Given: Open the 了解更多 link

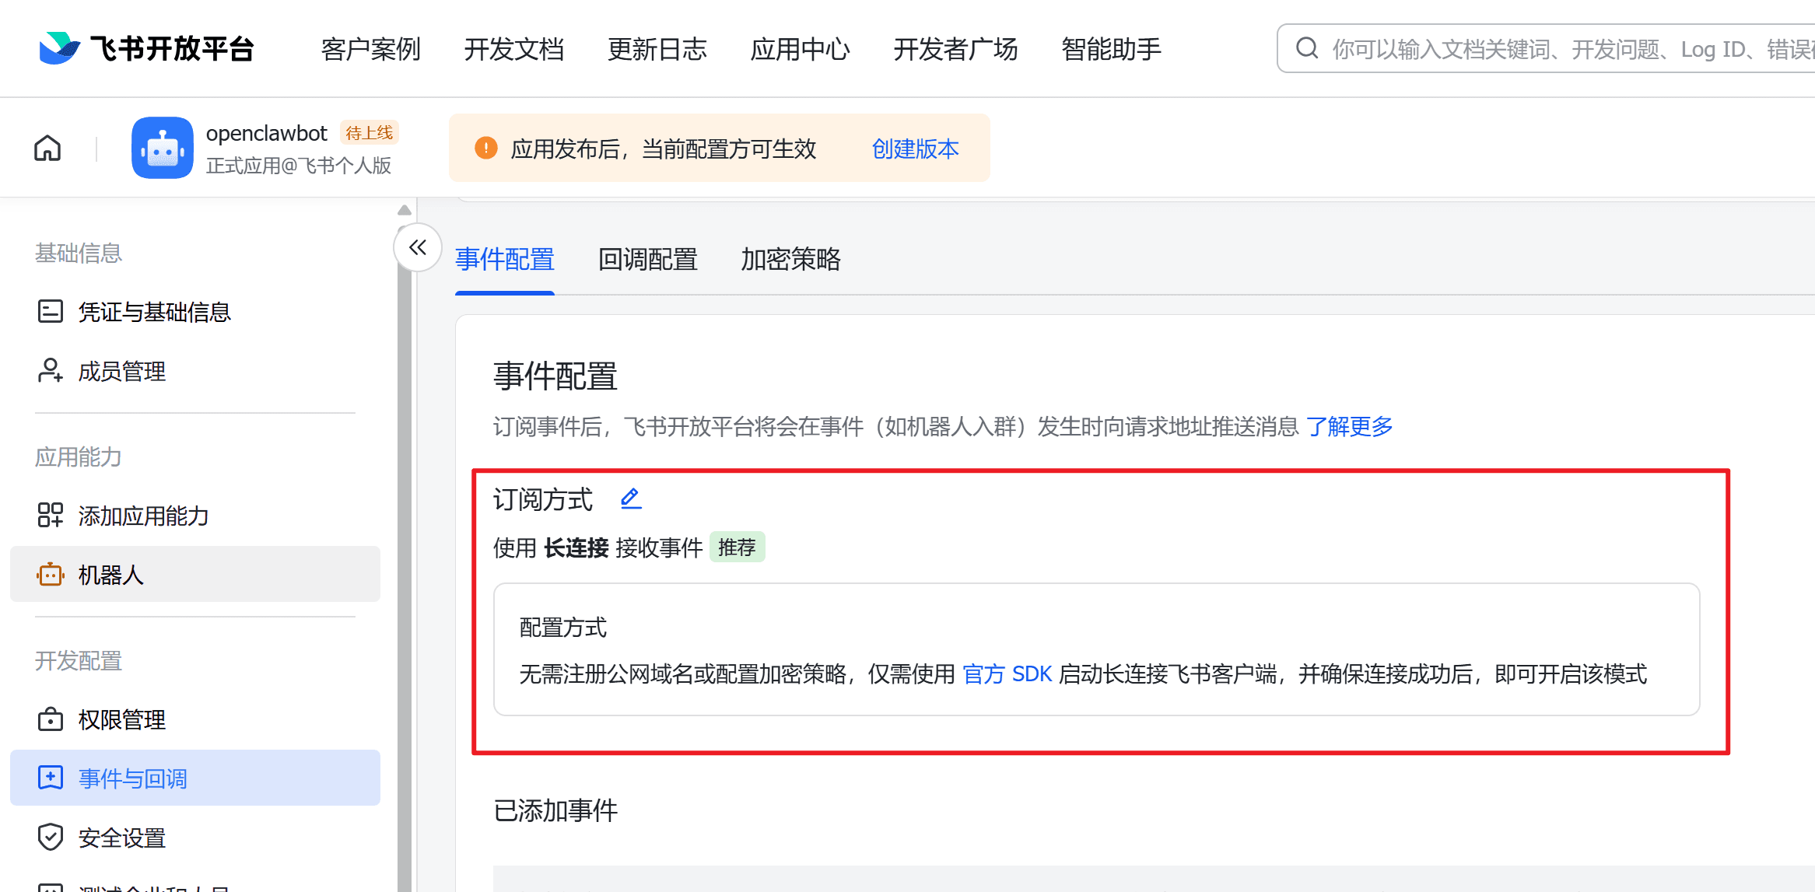Looking at the screenshot, I should (1349, 426).
